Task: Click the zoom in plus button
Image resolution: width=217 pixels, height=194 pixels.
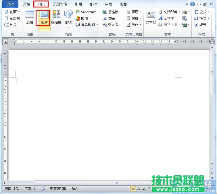Action: [x=207, y=189]
